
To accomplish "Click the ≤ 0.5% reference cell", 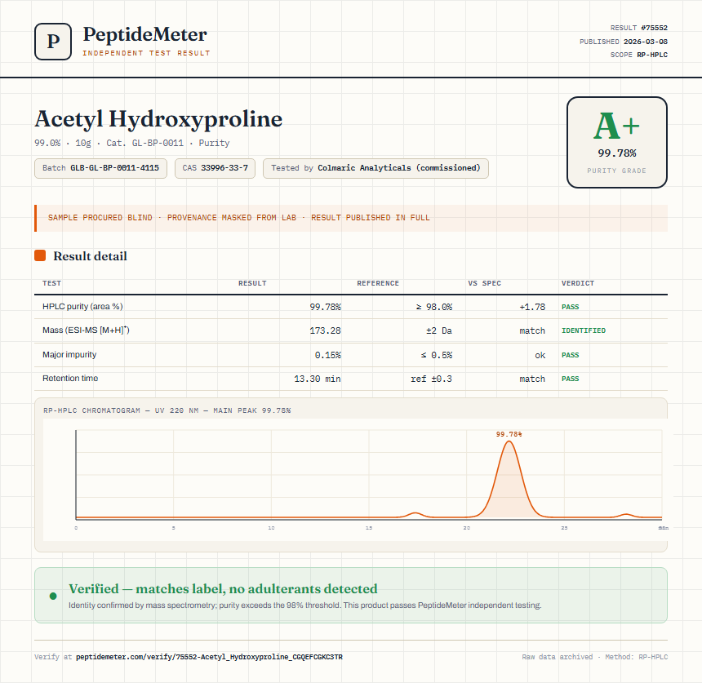I will [437, 355].
